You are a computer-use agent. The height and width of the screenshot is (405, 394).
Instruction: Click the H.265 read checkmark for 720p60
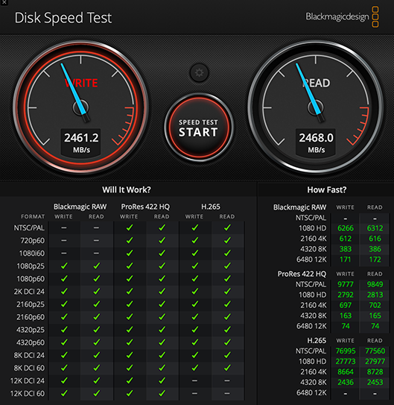[x=227, y=240]
